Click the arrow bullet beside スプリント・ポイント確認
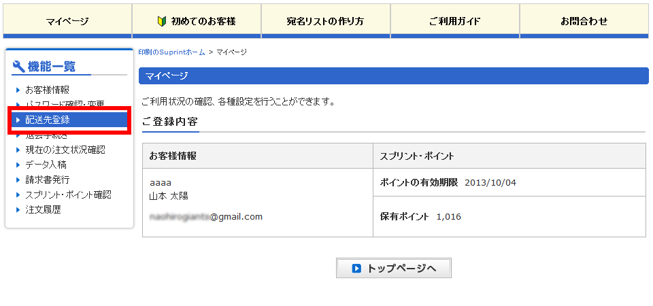 [18, 194]
